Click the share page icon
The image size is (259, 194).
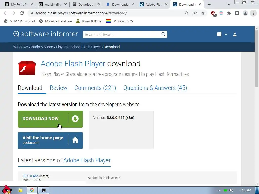pos(195,13)
